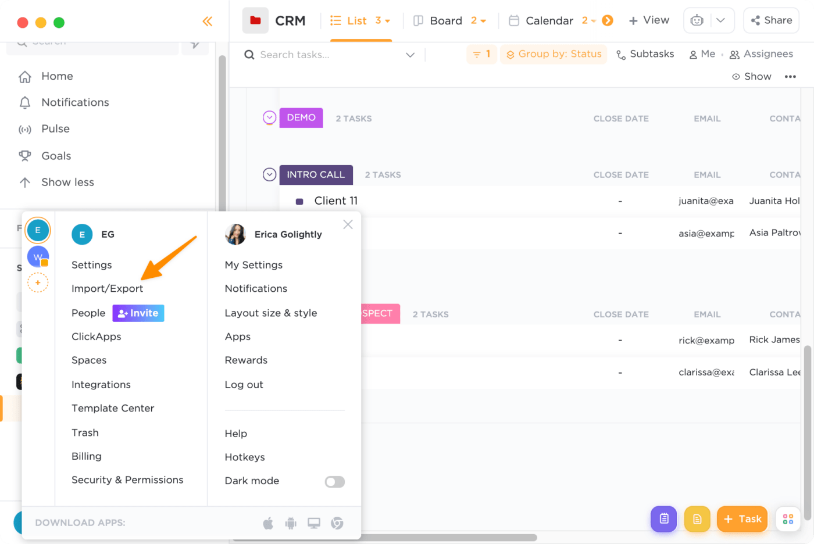The image size is (814, 544).
Task: Open Billing menu item
Action: pos(87,456)
